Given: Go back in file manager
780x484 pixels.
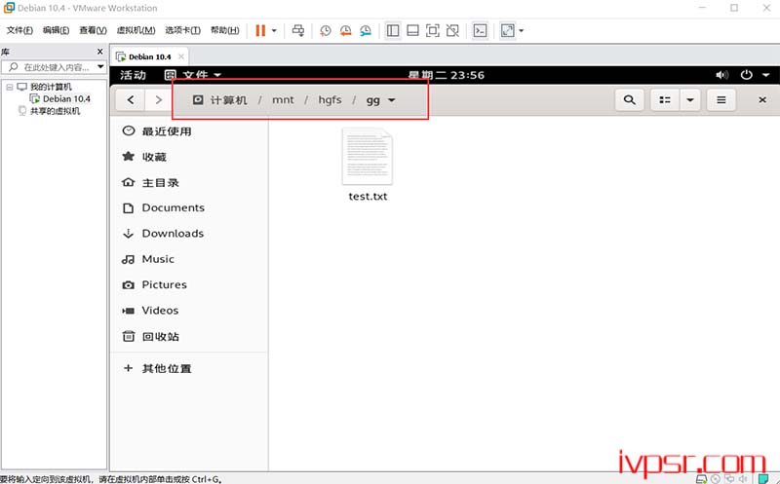Looking at the screenshot, I should pos(131,100).
